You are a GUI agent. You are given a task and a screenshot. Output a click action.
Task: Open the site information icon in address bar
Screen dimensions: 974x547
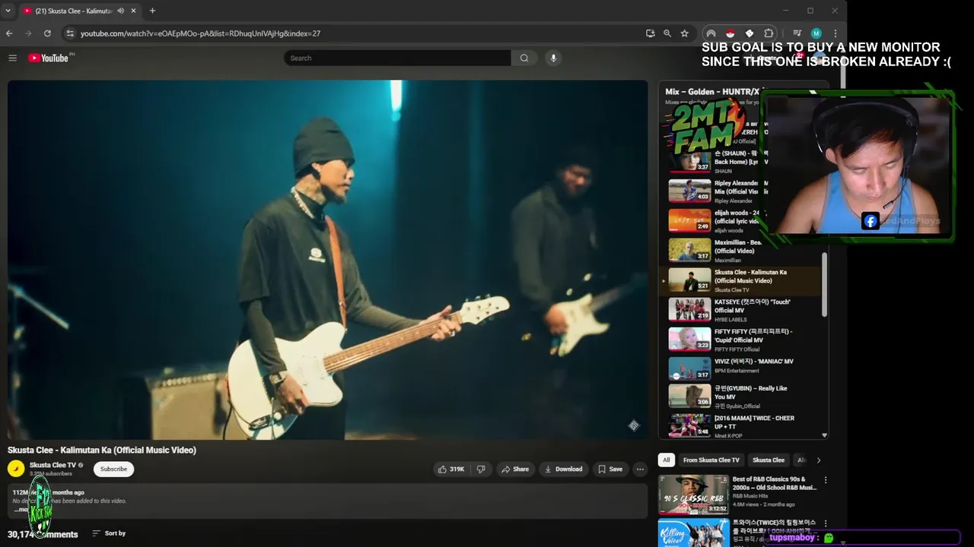70,33
